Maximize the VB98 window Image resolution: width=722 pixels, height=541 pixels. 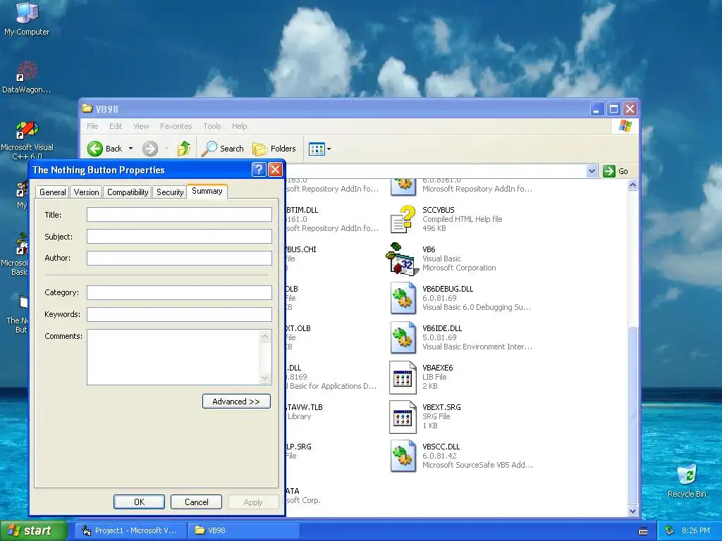pos(613,109)
